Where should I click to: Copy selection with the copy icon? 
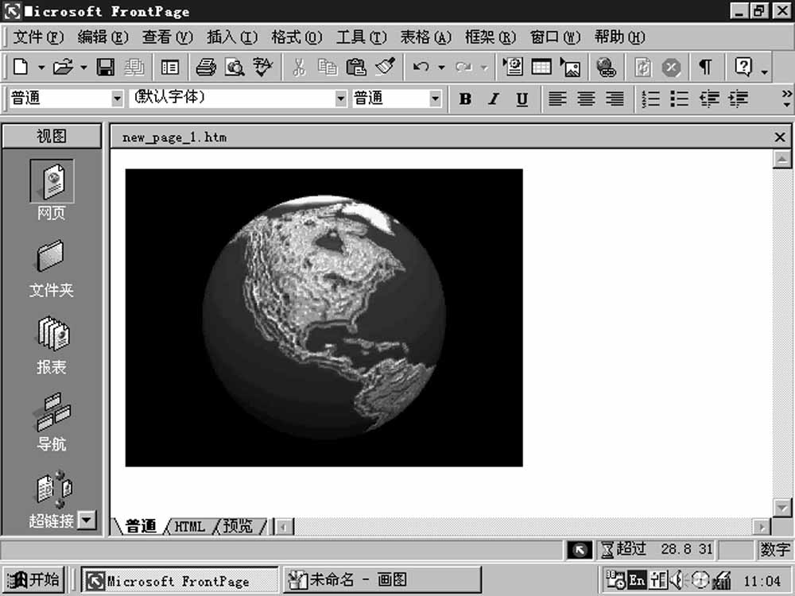tap(328, 67)
